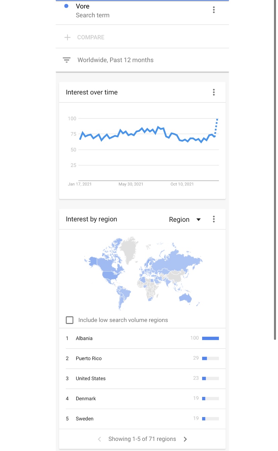278x451 pixels.
Task: Open United States region entry
Action: [142, 379]
